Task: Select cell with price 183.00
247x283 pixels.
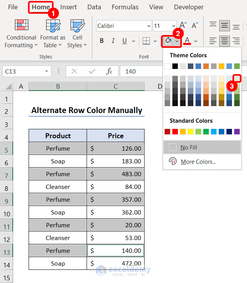Action: [116, 161]
